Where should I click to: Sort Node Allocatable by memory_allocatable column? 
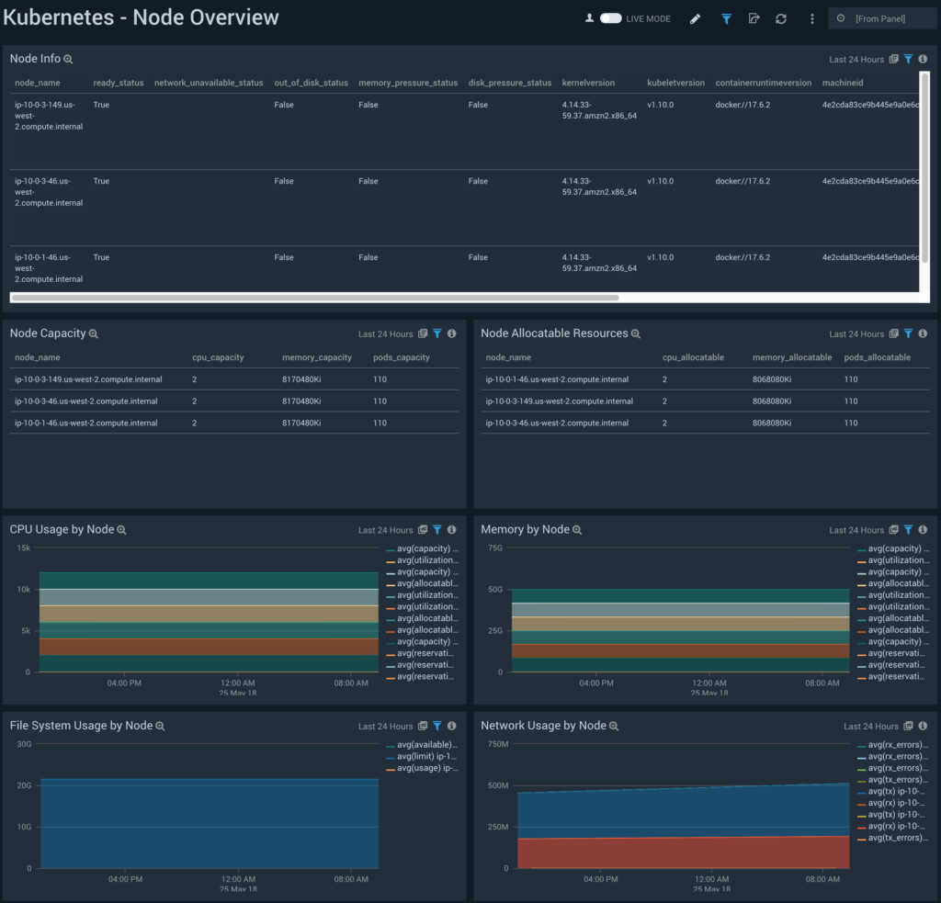792,357
